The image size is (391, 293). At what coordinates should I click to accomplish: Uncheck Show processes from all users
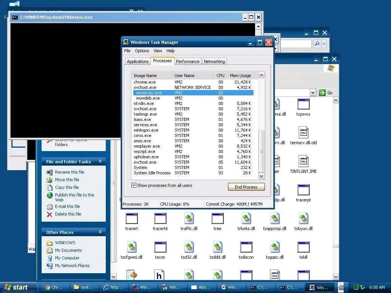tap(134, 185)
